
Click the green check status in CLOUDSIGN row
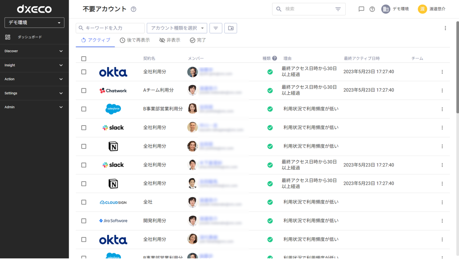[270, 202]
